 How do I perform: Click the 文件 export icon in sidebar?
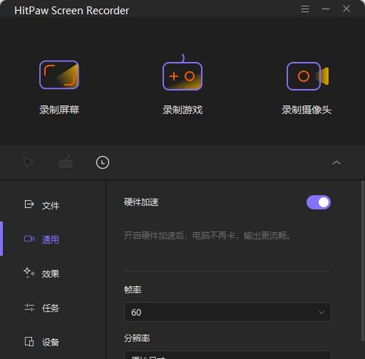[29, 204]
